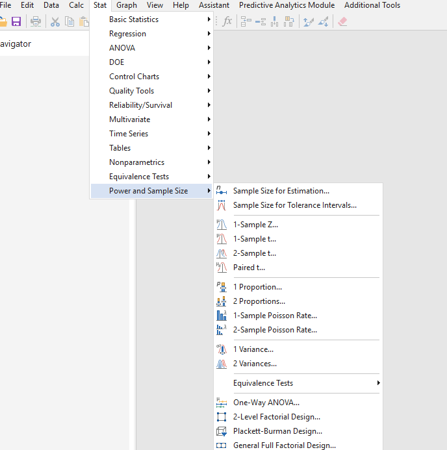The width and height of the screenshot is (447, 450).
Task: Expand the Quality Tools submenu
Action: point(151,91)
